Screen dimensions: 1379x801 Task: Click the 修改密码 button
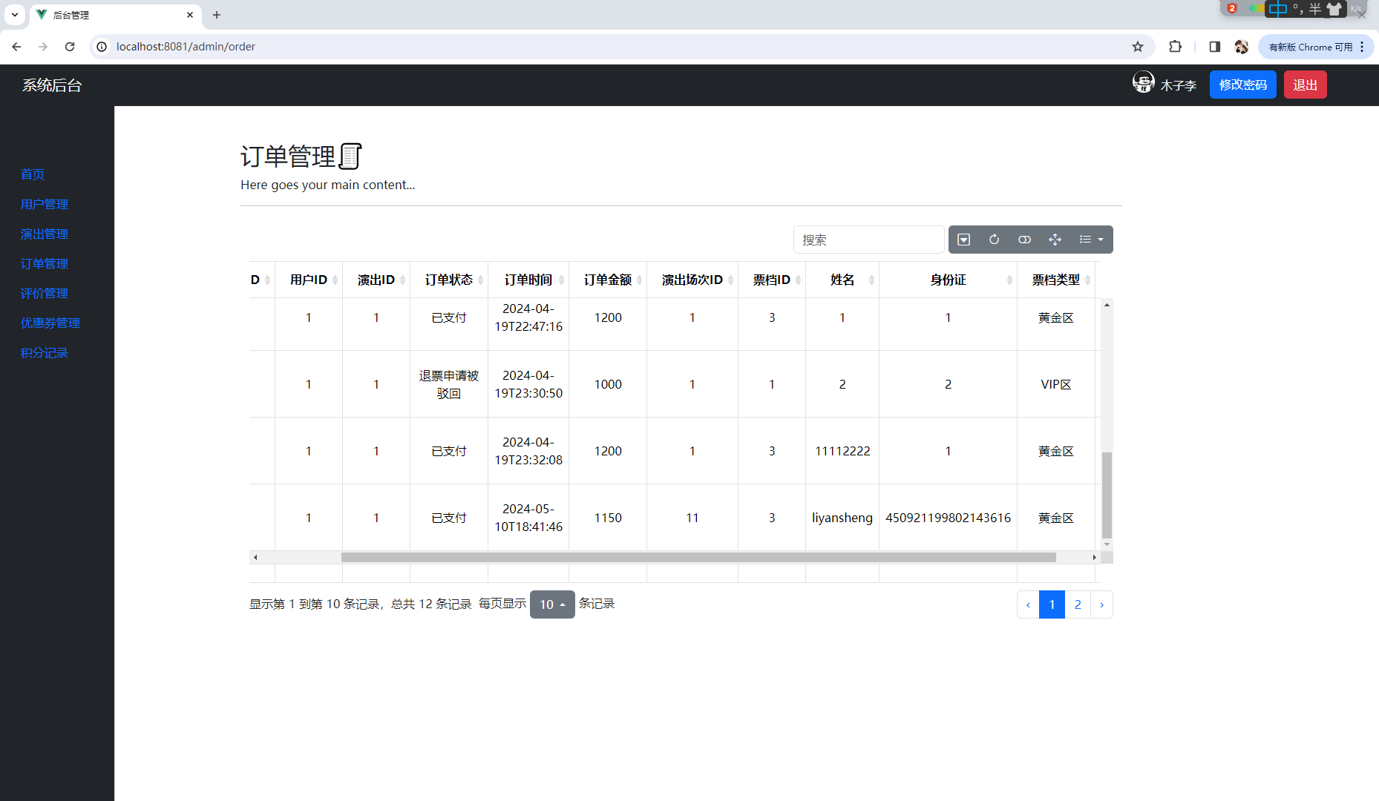(x=1242, y=85)
